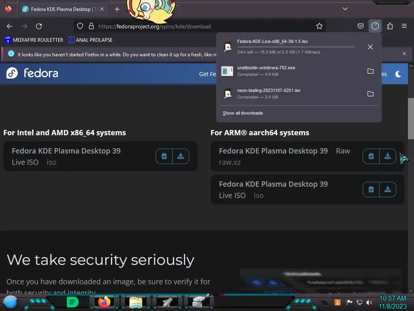Image resolution: width=414 pixels, height=311 pixels.
Task: Open the Save to Pocket icon
Action: coord(360,26)
